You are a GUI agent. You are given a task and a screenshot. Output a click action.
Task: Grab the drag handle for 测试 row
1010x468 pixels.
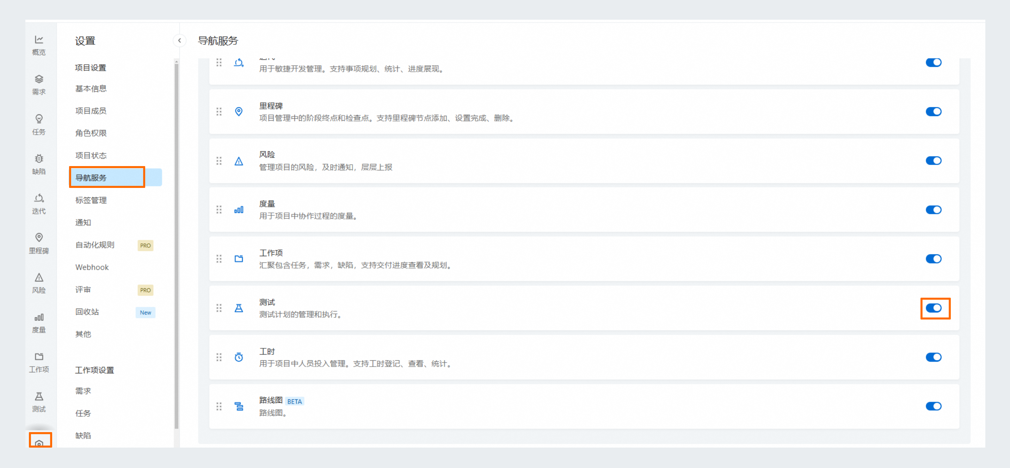point(219,308)
